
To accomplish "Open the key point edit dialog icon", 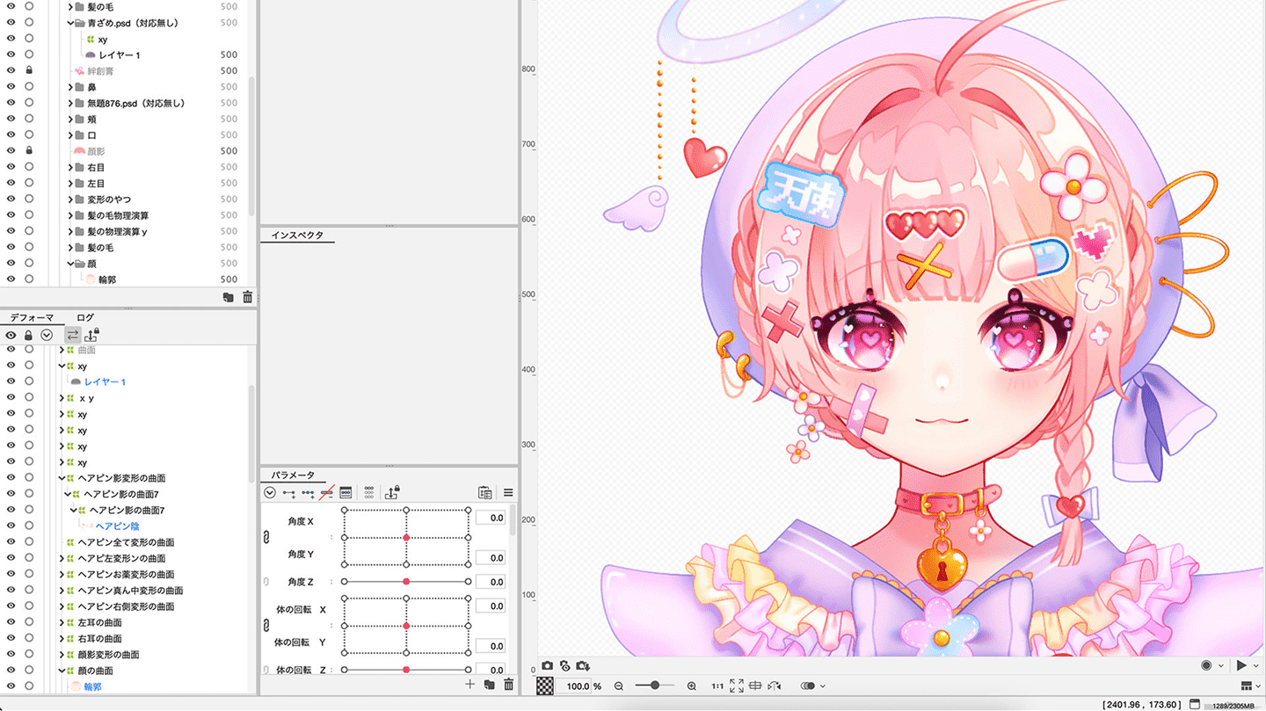I will point(346,493).
